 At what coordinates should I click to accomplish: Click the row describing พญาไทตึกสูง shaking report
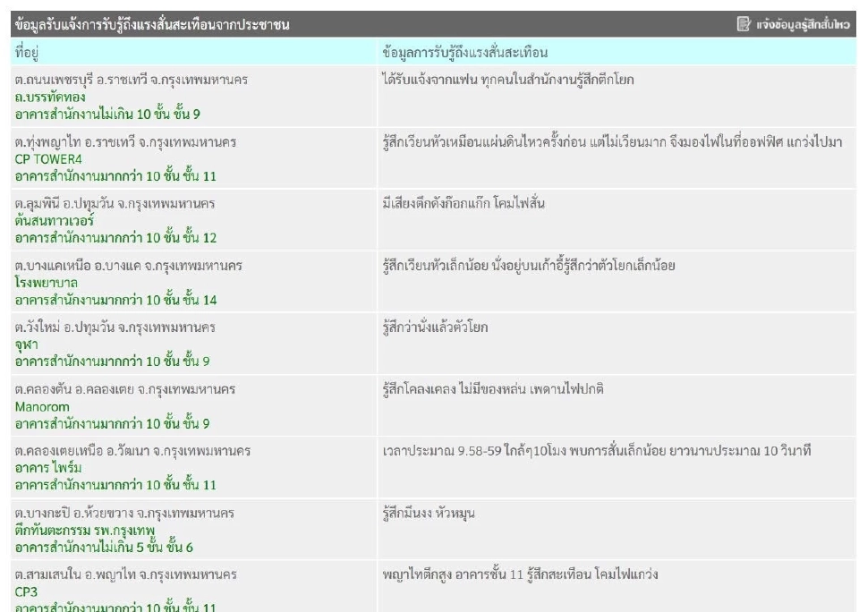pos(519,576)
